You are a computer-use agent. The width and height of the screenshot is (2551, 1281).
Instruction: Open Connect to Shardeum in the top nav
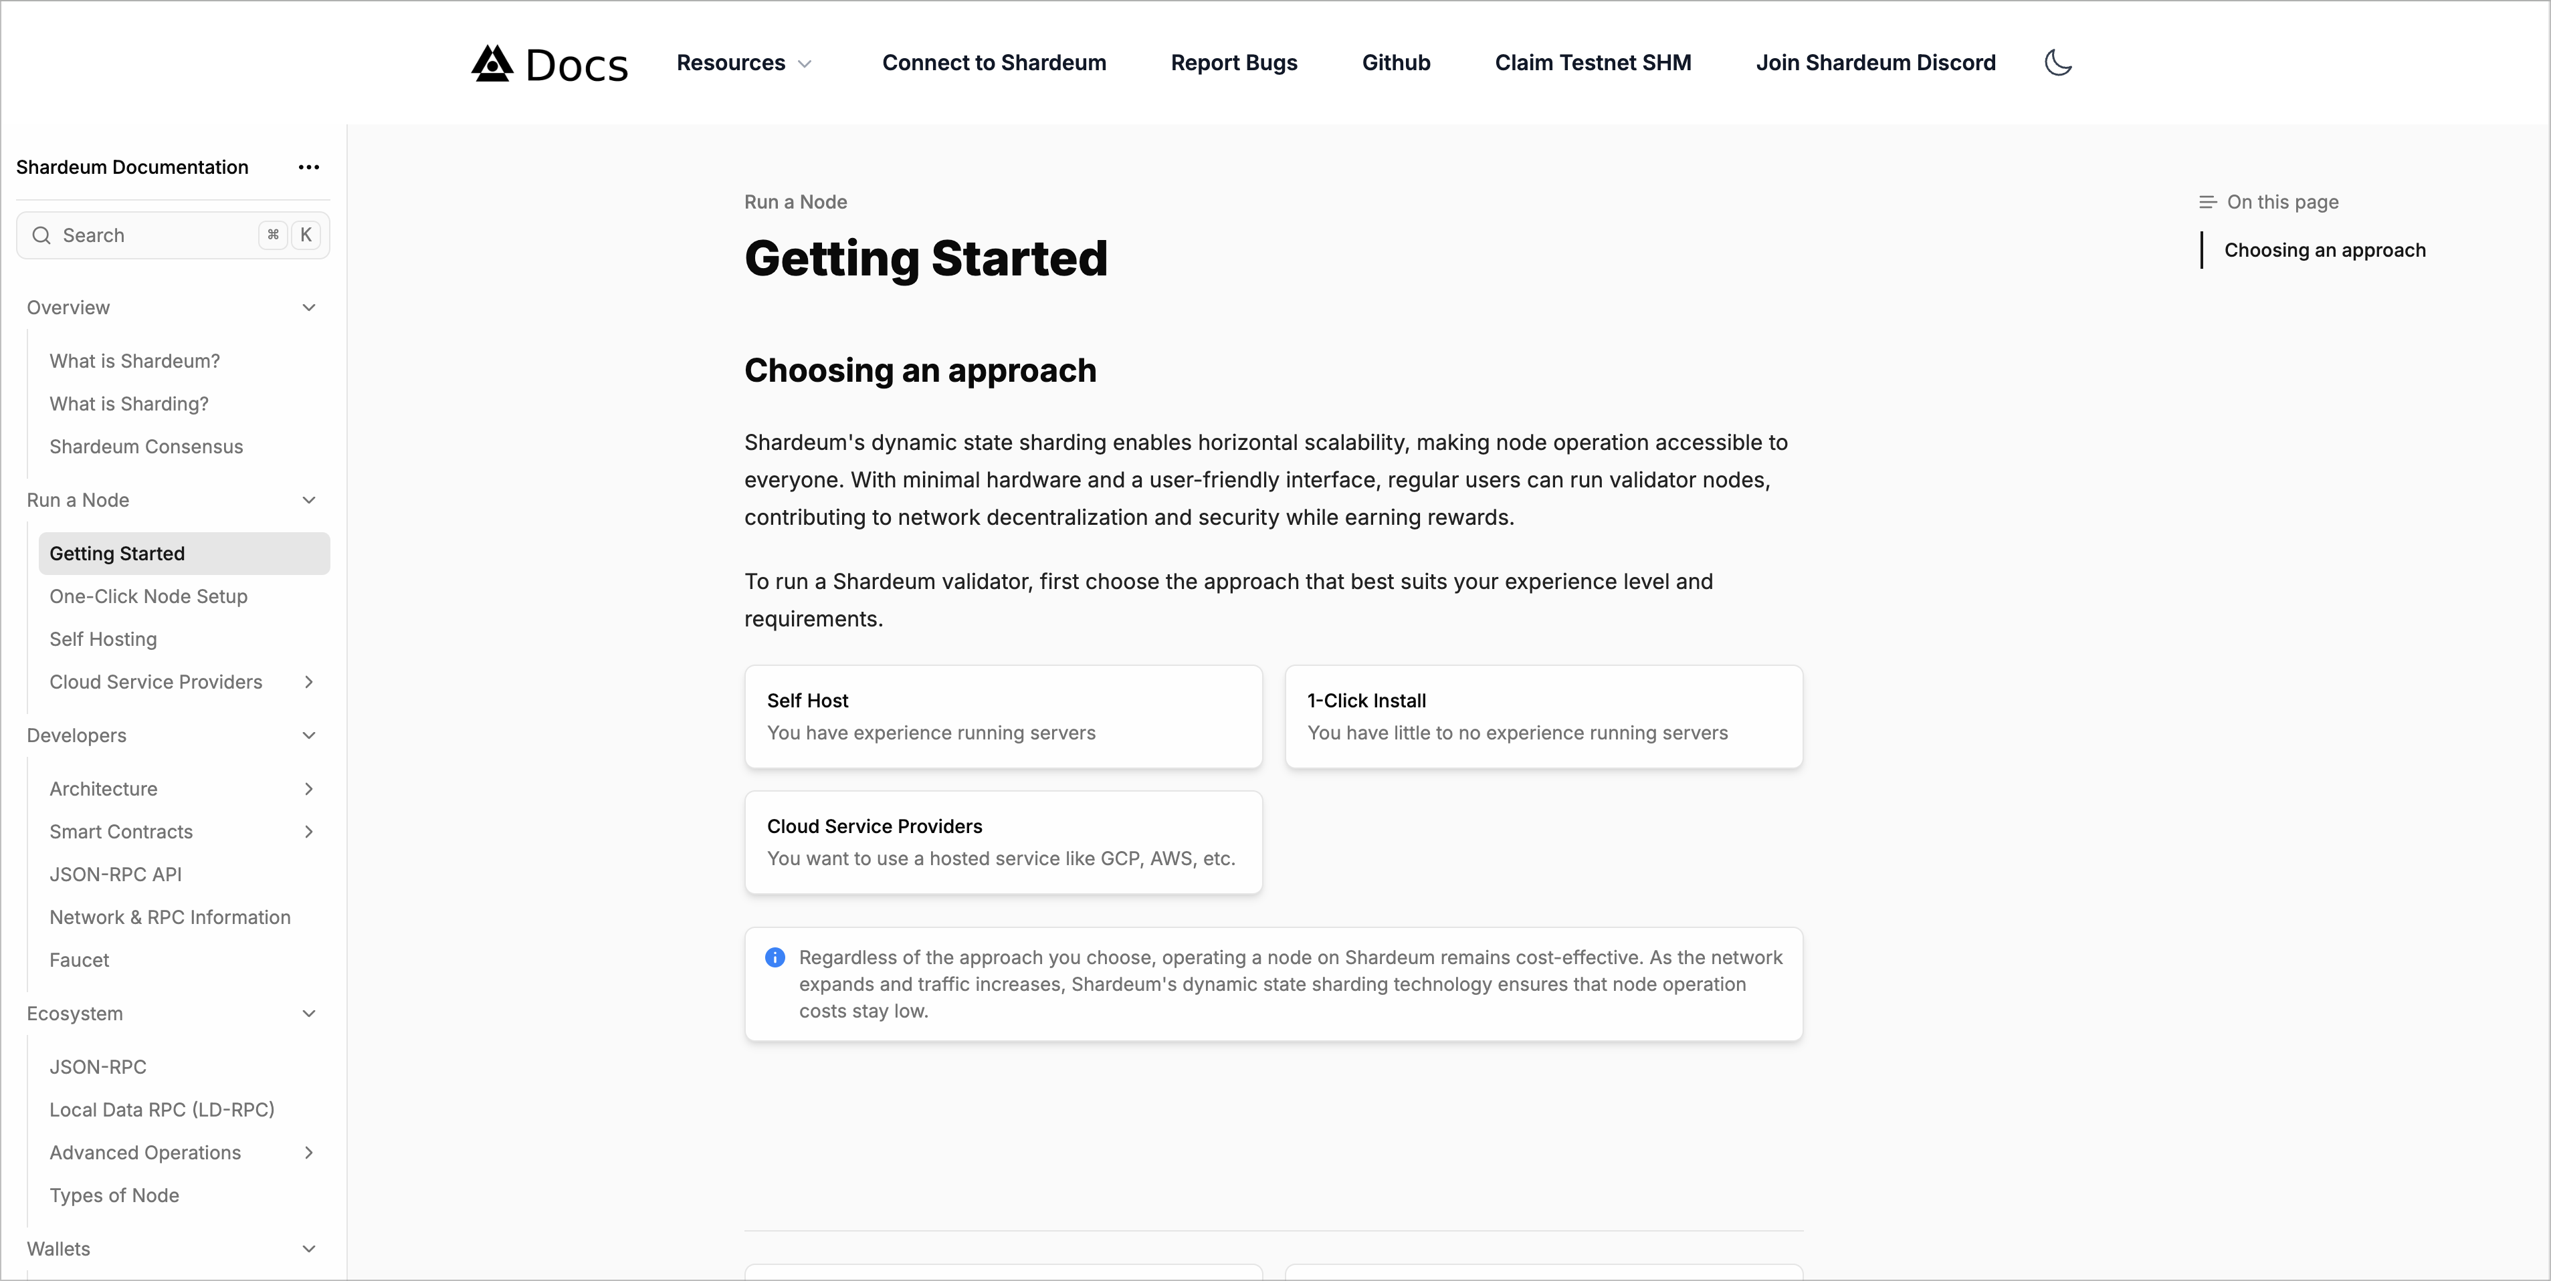[995, 64]
